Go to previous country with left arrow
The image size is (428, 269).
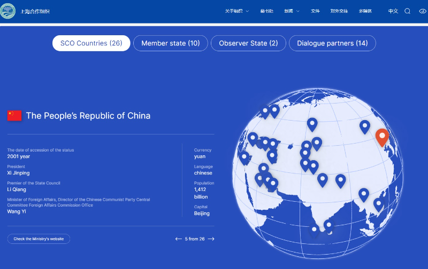[179, 239]
